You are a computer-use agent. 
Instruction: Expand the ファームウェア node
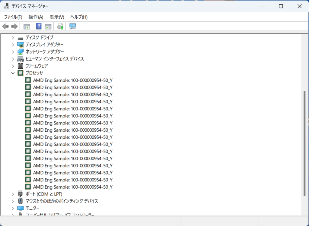click(x=13, y=66)
